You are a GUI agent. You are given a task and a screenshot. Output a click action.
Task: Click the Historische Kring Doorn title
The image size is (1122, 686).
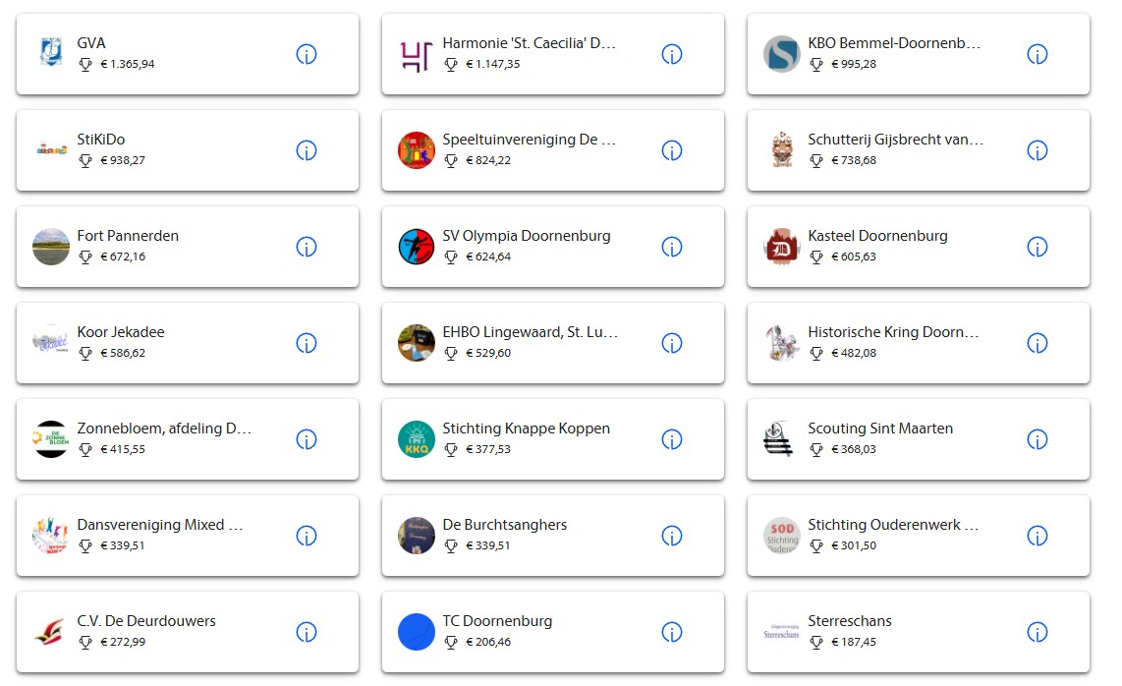(893, 332)
